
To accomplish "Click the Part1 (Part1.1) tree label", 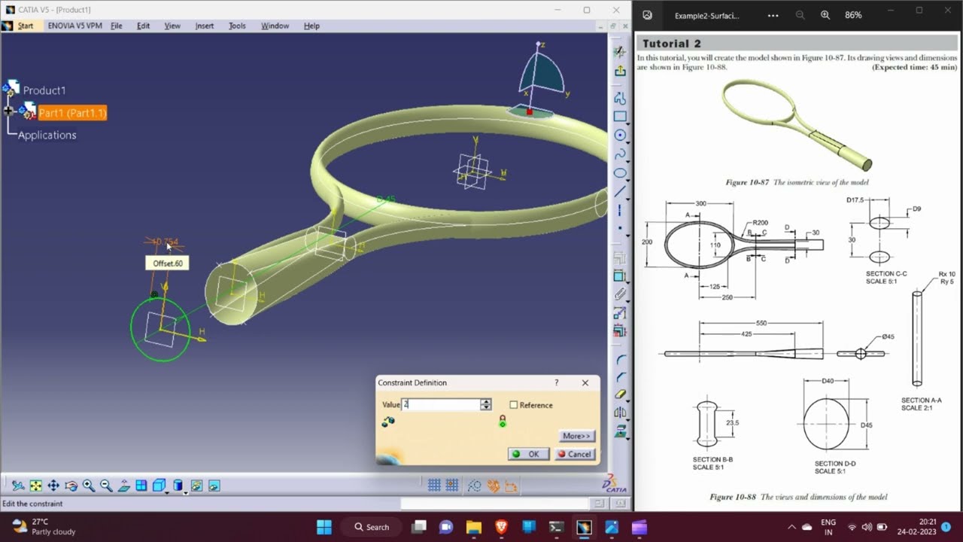I will tap(72, 113).
